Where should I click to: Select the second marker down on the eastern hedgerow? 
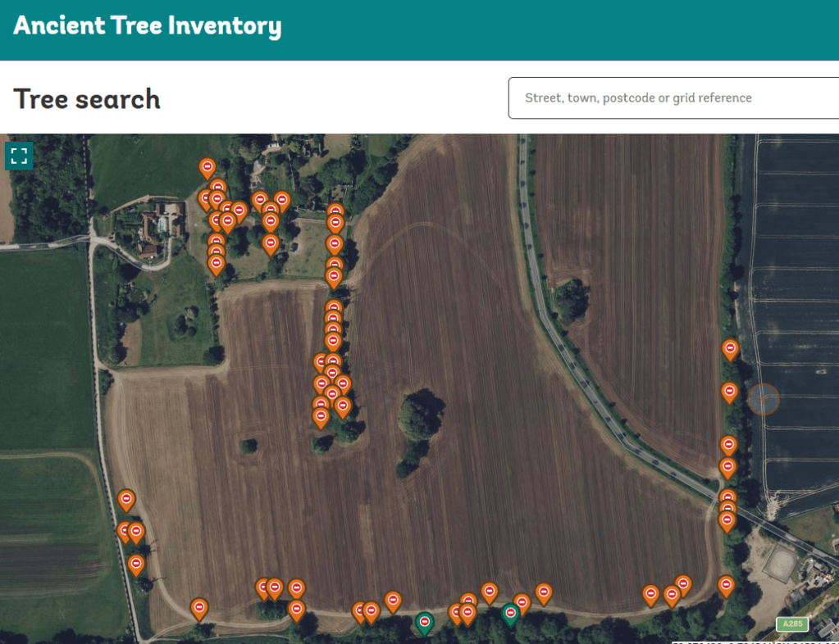(729, 392)
